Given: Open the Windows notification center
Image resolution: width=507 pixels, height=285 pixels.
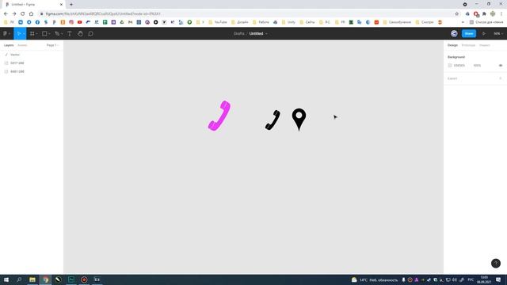Looking at the screenshot, I should pyautogui.click(x=498, y=279).
